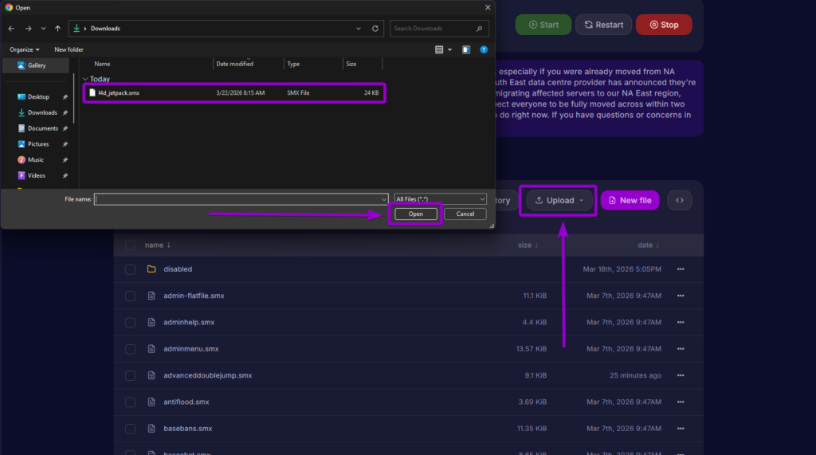
Task: Check the antiflood.smx checkbox
Action: click(x=130, y=402)
